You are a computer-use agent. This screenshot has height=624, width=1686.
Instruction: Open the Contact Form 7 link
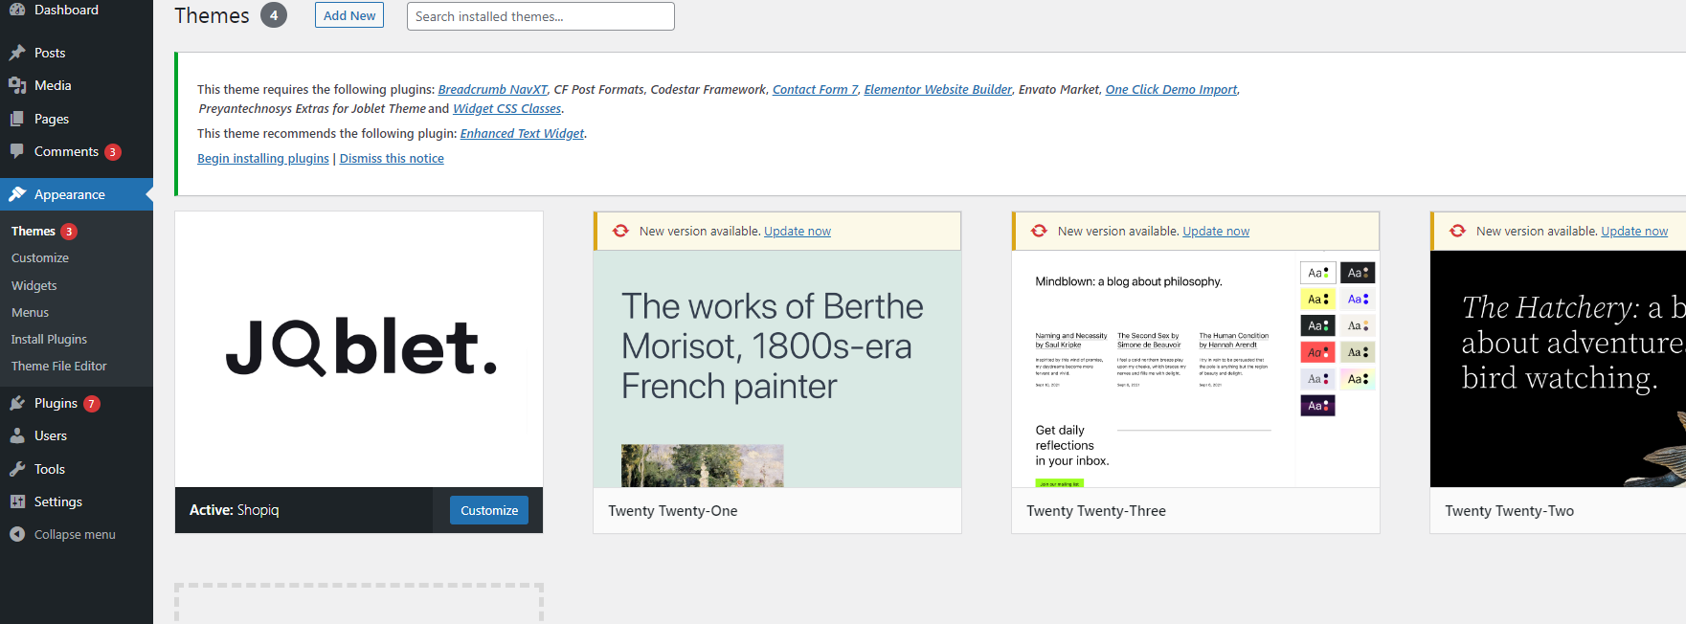[815, 89]
